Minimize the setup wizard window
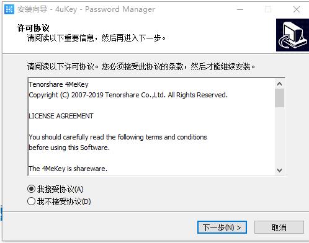 (240, 9)
